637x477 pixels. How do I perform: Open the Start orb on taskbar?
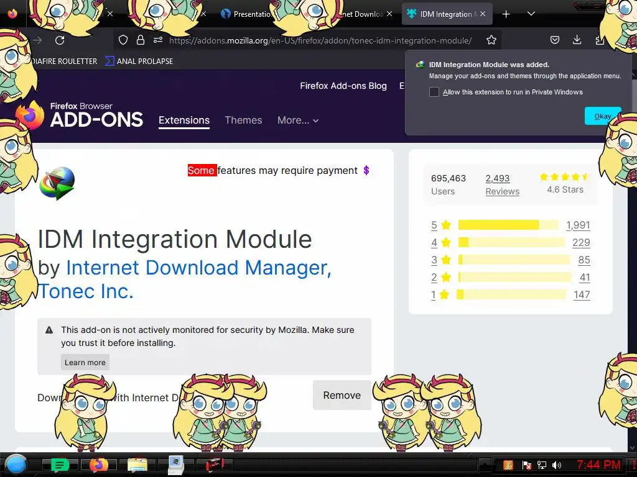(x=16, y=465)
